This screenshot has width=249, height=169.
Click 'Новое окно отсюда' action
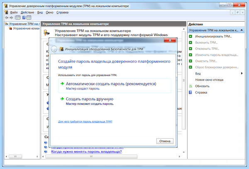[209, 80]
